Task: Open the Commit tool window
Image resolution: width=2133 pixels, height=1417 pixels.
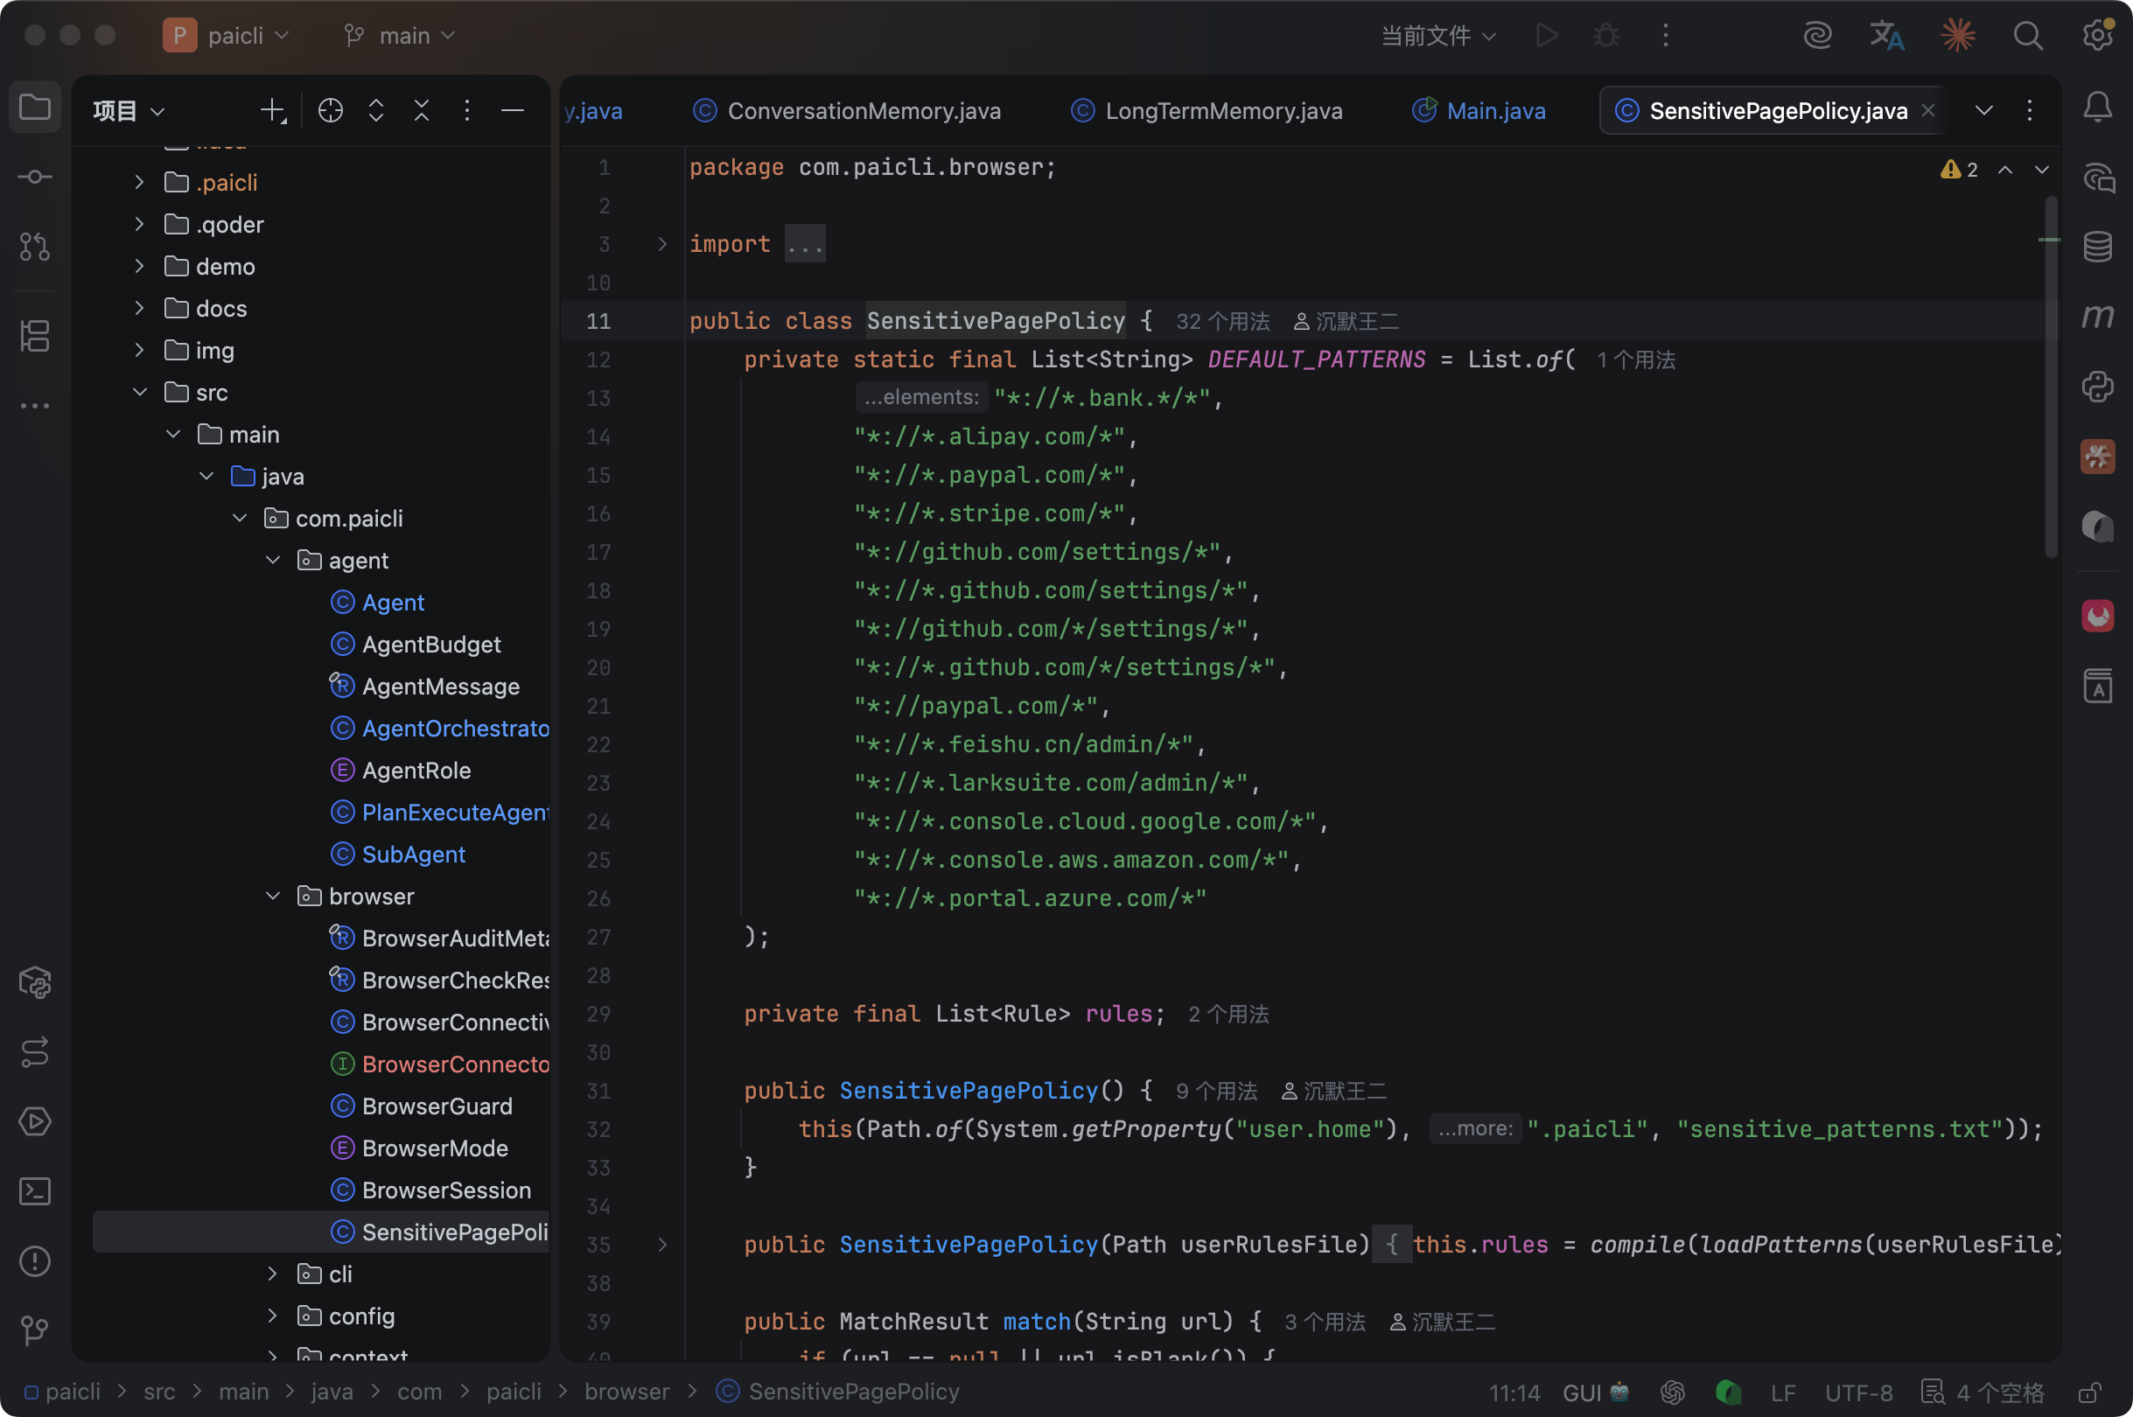Action: pos(34,177)
